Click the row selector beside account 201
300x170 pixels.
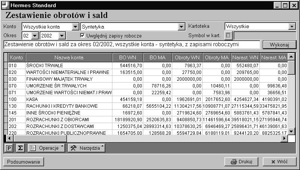[6, 120]
